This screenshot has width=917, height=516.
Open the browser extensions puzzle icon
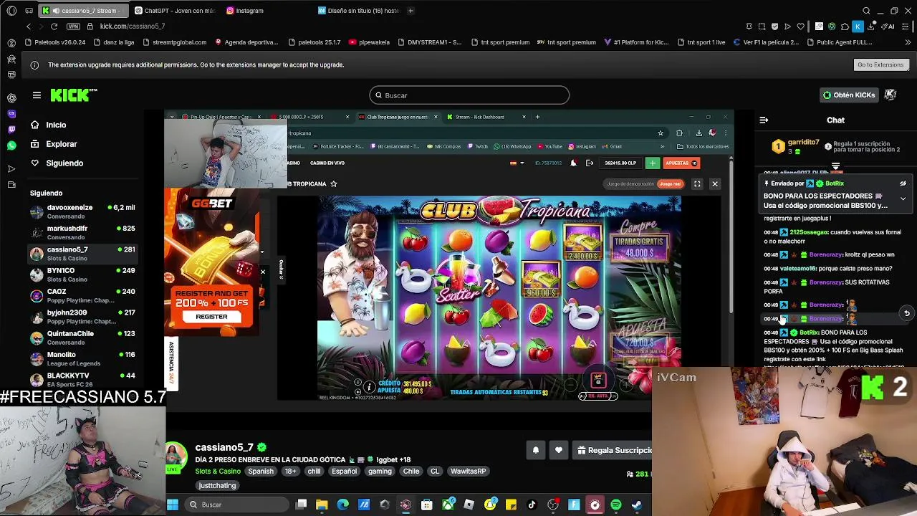[845, 27]
